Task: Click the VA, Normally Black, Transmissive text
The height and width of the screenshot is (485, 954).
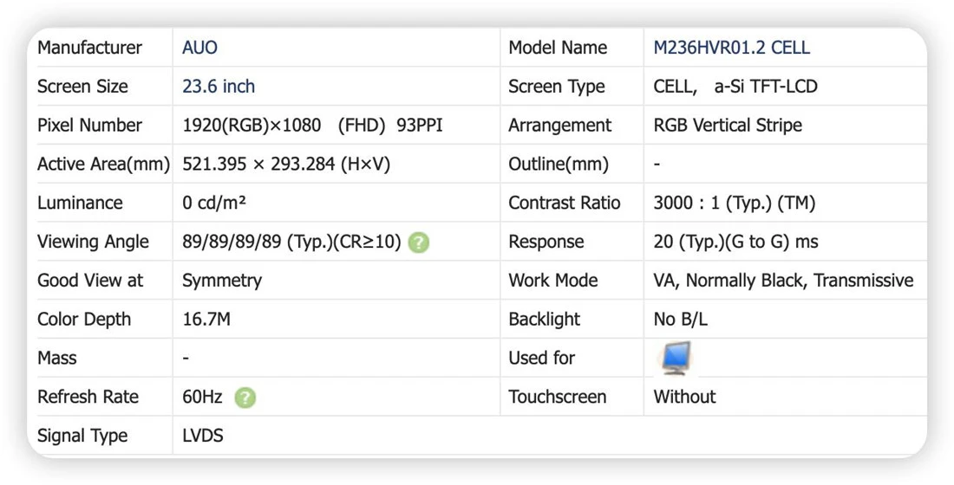Action: (784, 281)
